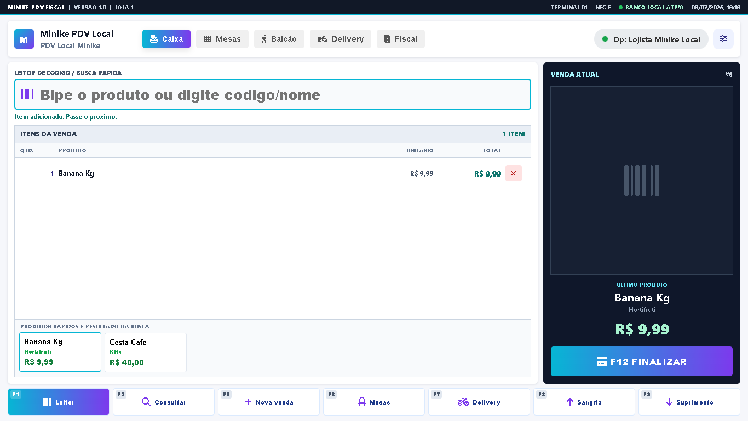
Task: Click the green total R$ 9,99 in row
Action: [x=487, y=174]
